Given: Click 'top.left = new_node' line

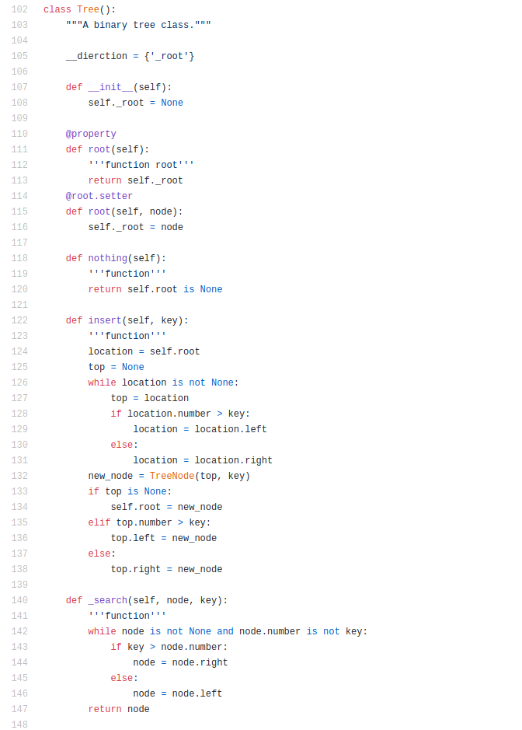Looking at the screenshot, I should click(x=164, y=538).
